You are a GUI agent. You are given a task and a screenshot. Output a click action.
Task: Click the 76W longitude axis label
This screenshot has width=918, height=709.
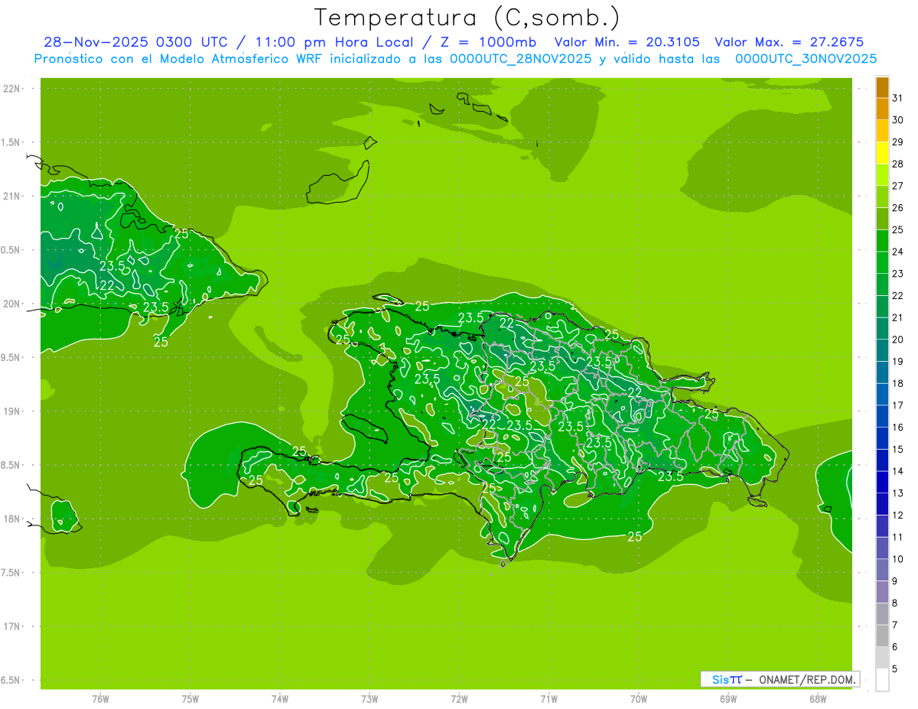pyautogui.click(x=100, y=699)
